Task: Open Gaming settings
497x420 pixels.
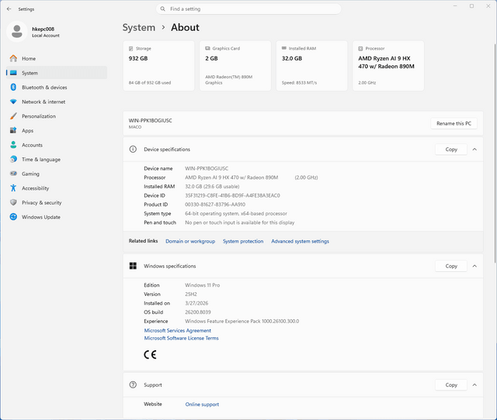Action: tap(57, 174)
